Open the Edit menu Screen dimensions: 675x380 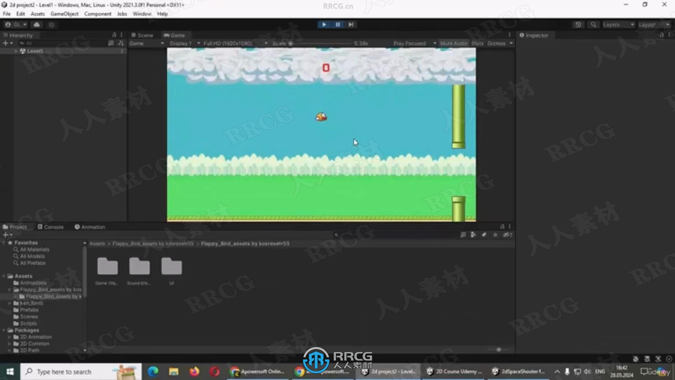click(20, 14)
